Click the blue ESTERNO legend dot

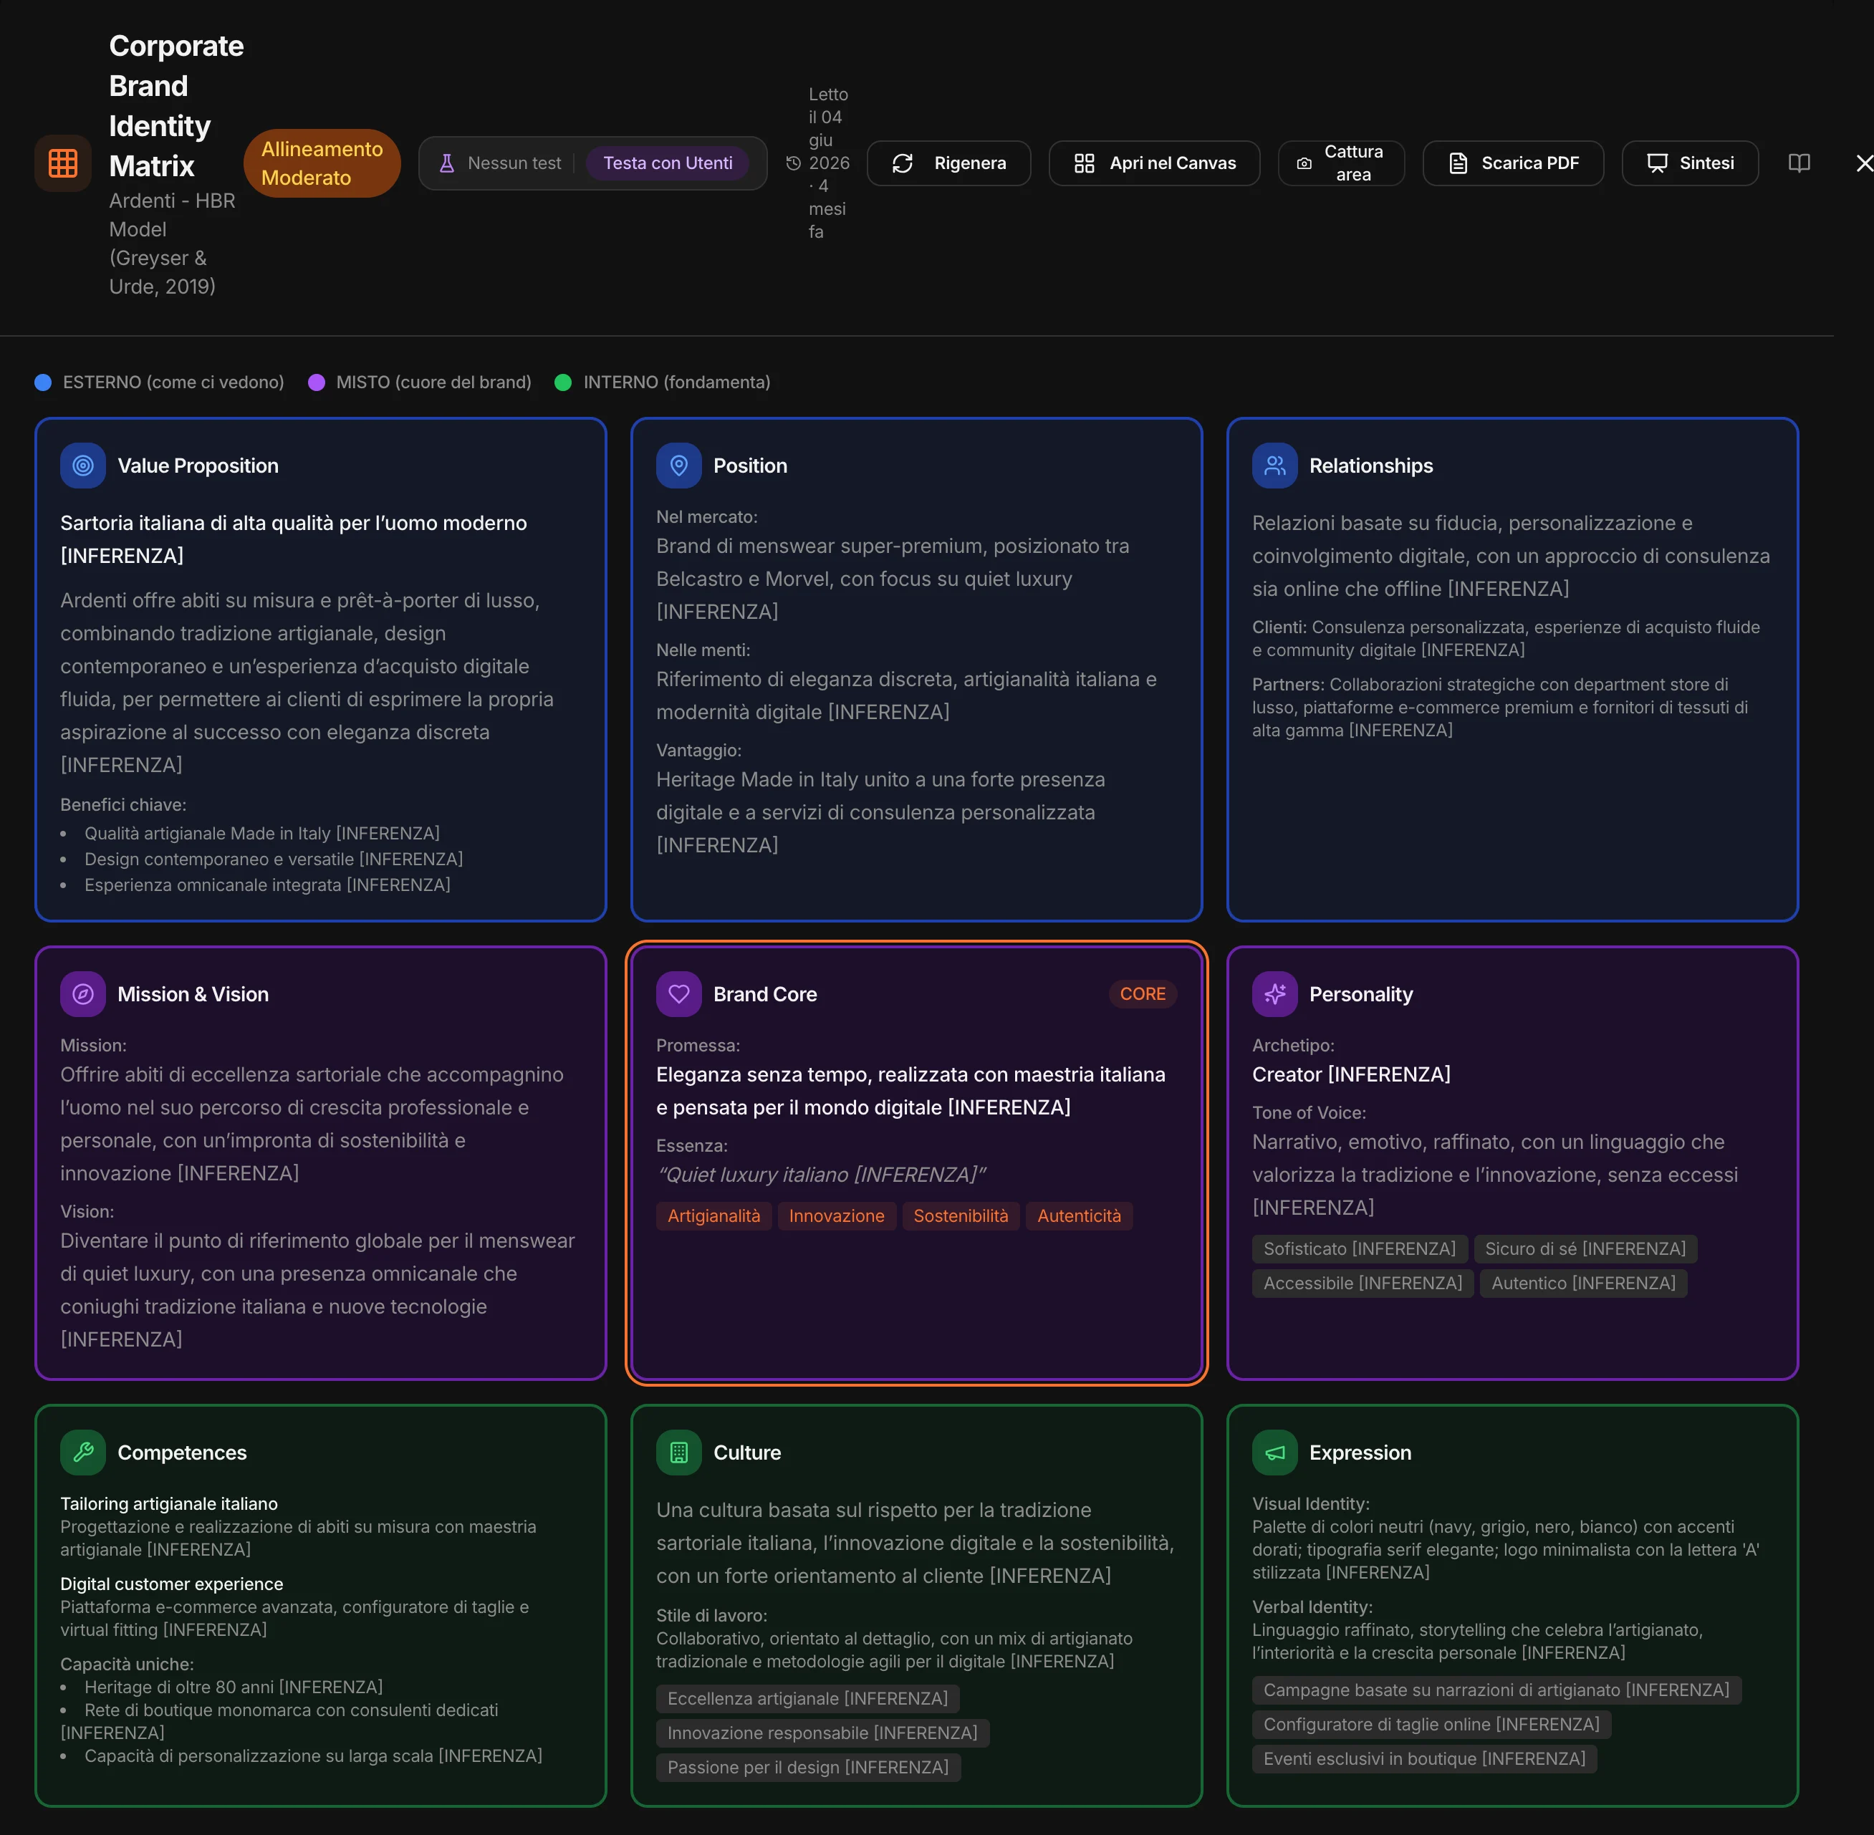(42, 382)
